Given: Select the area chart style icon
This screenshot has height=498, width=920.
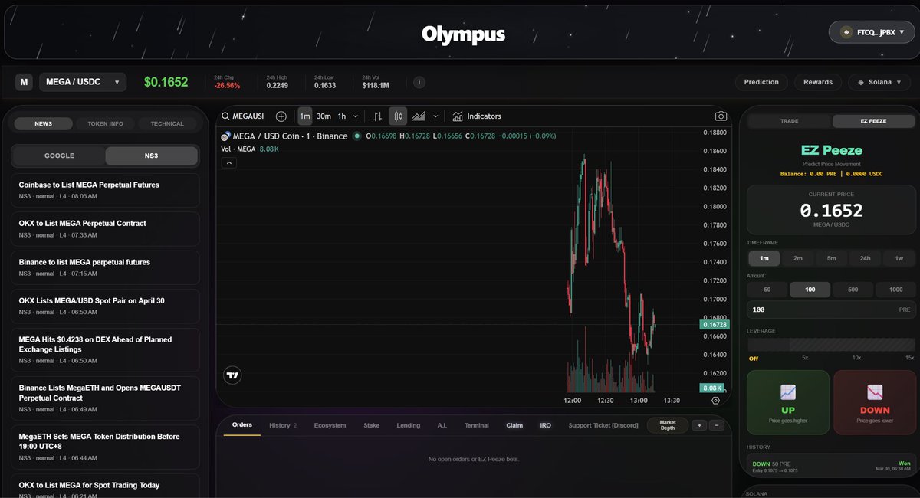Looking at the screenshot, I should [419, 116].
